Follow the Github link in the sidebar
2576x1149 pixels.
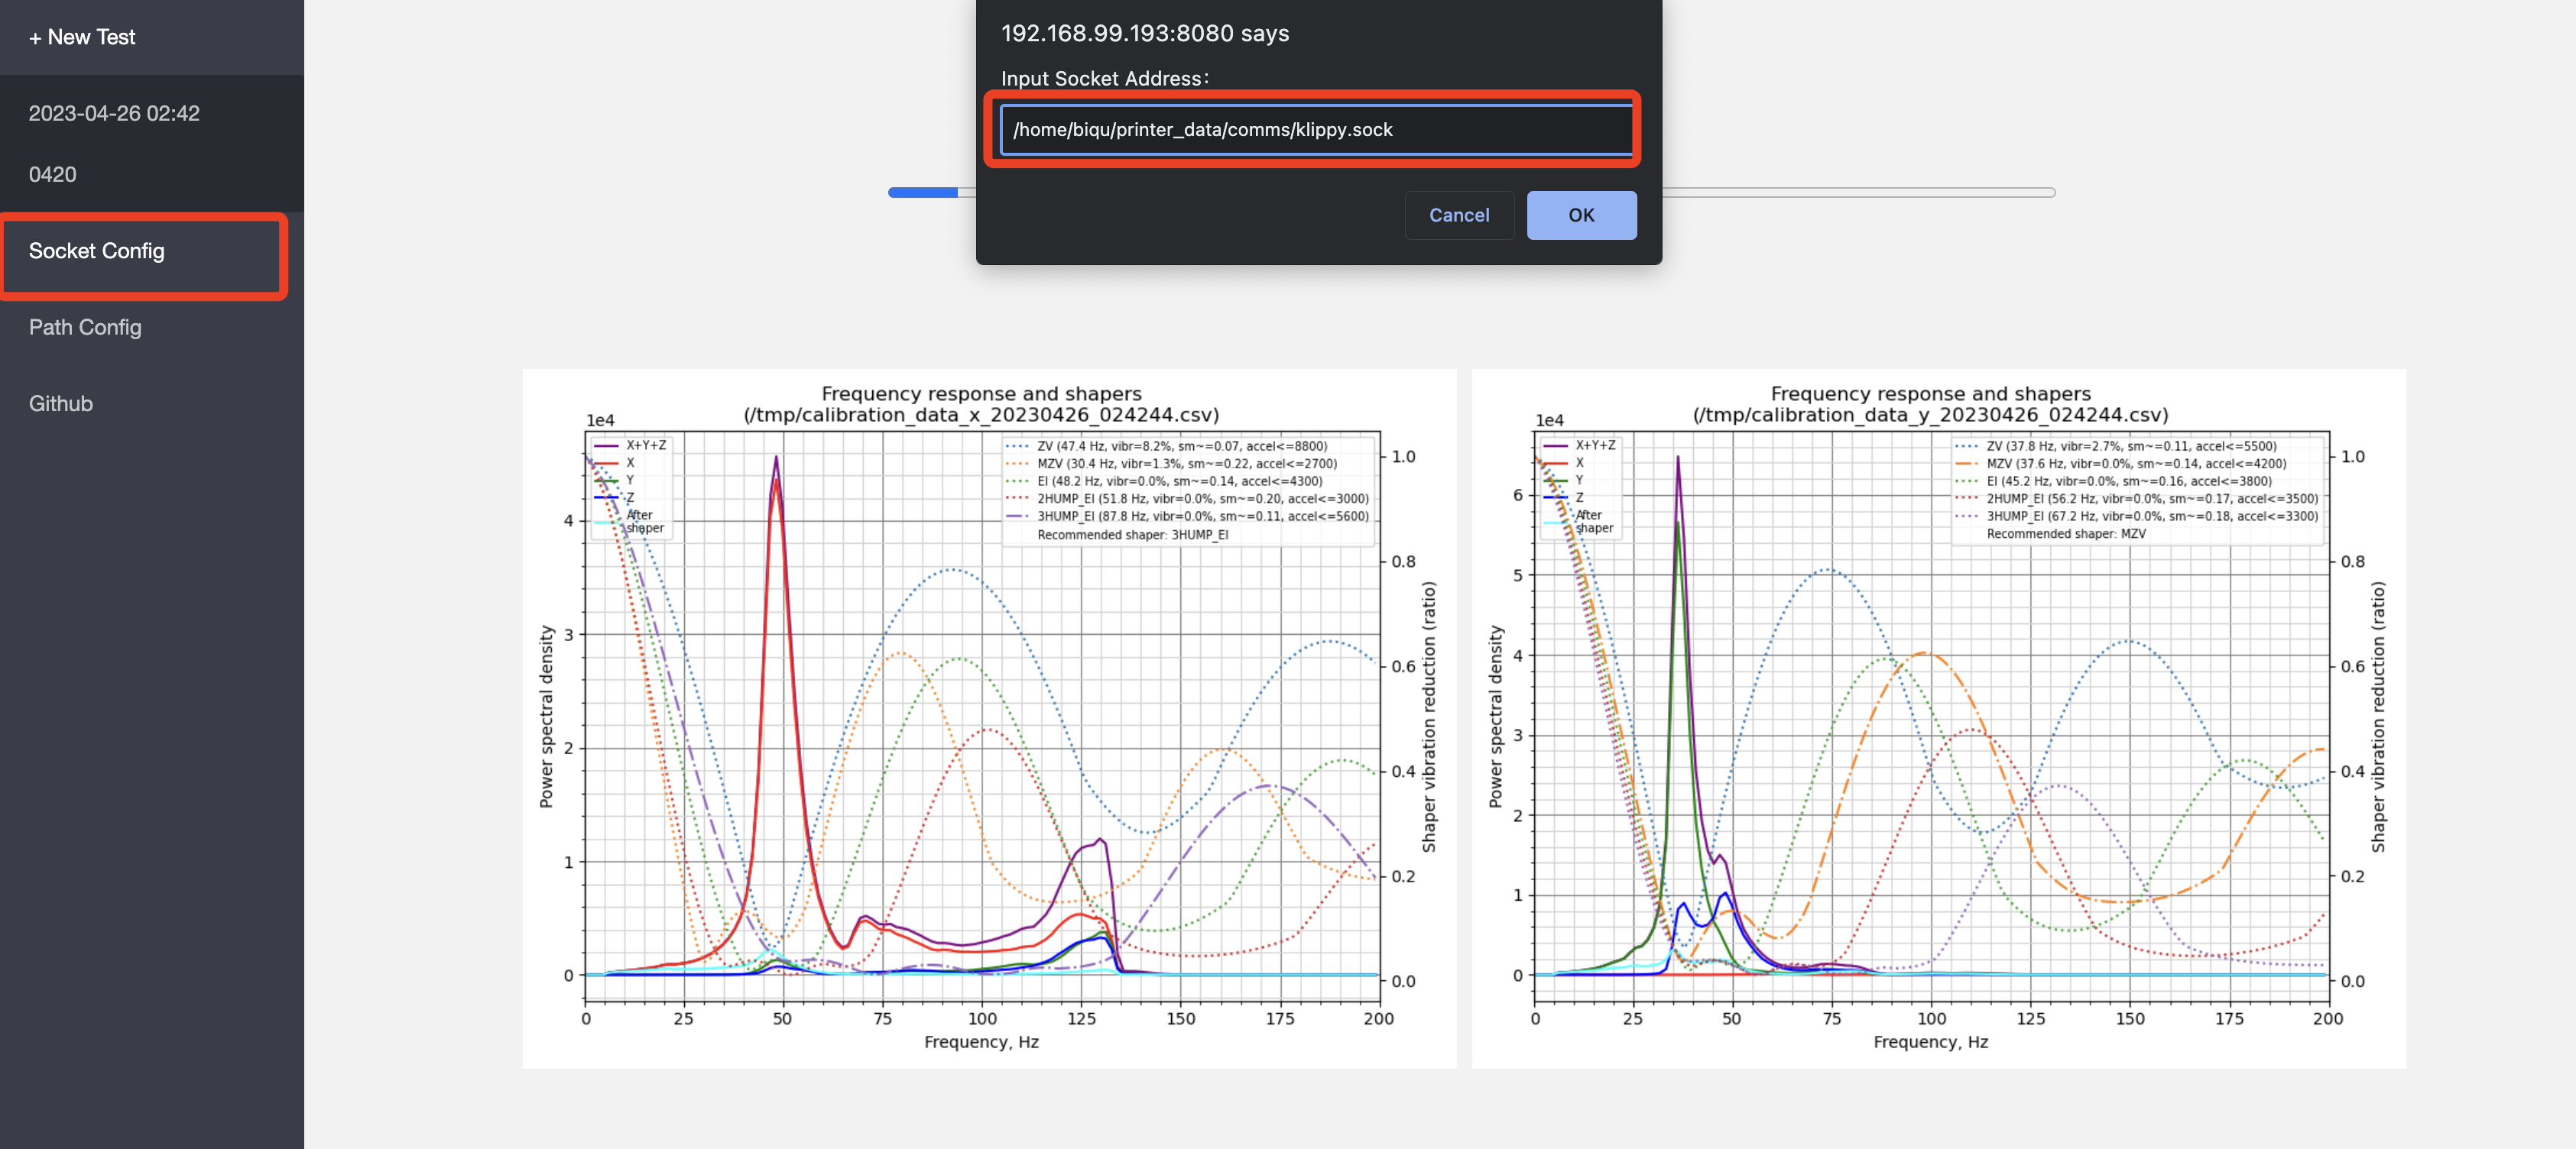(60, 403)
